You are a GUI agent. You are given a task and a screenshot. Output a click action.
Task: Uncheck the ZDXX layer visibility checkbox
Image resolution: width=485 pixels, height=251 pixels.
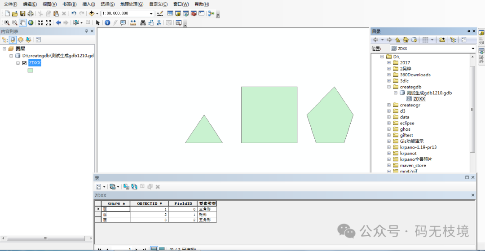24,63
